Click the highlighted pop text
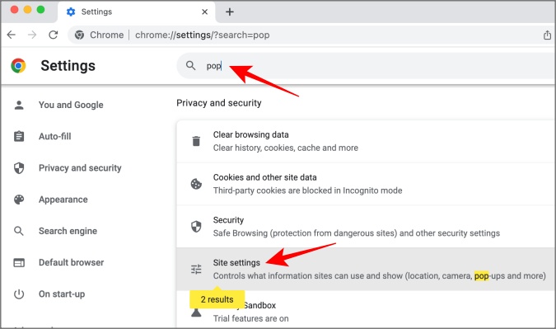The height and width of the screenshot is (329, 556). coord(482,275)
